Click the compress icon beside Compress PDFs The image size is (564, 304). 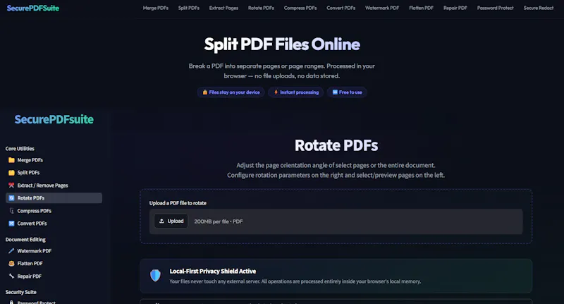click(11, 211)
